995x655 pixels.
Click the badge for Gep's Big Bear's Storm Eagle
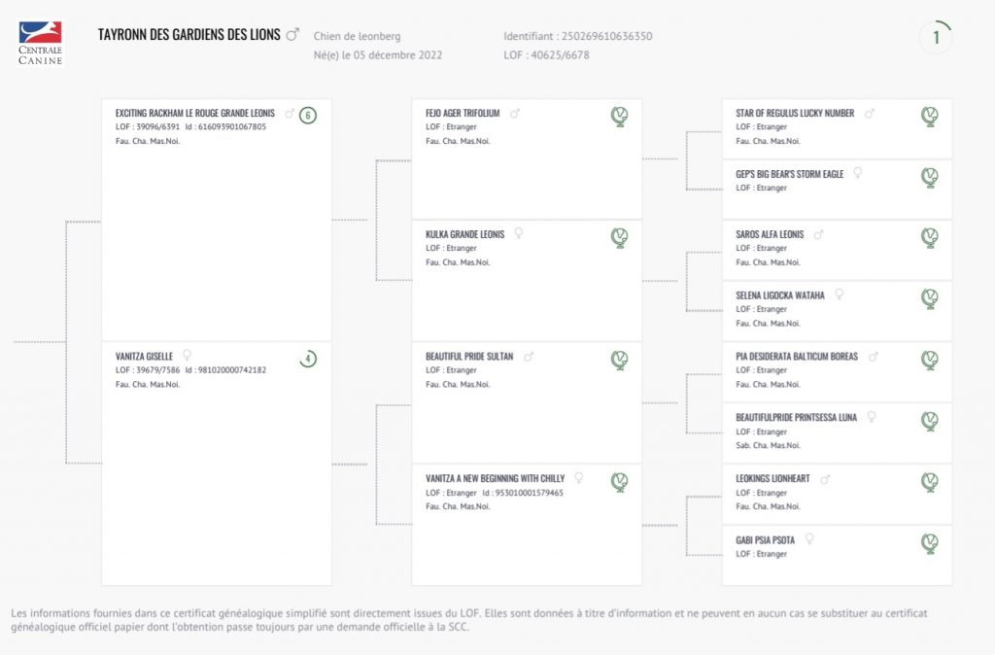[930, 177]
